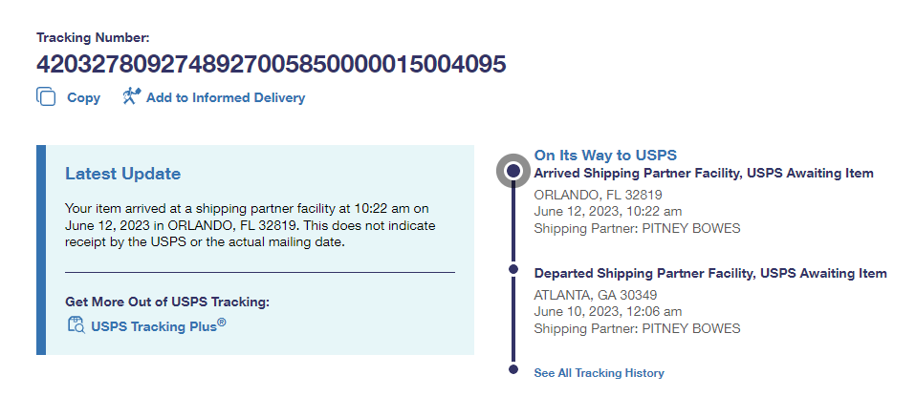
Task: Click "Departed Shipping Partner Facility" event title
Action: [709, 273]
